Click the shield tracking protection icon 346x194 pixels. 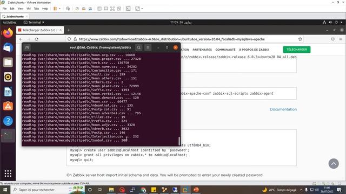pos(69,39)
